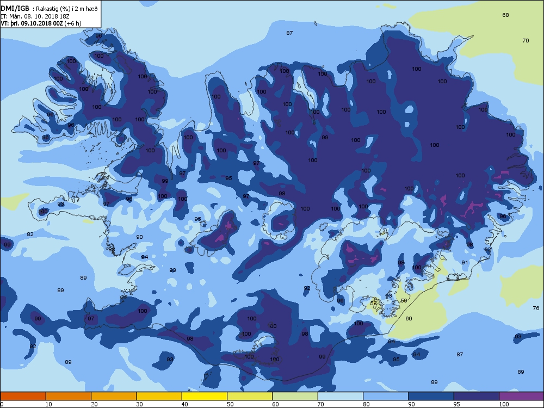This screenshot has width=544, height=408.
Task: Select the orange 10–20 legend swatch
Action: 69,396
